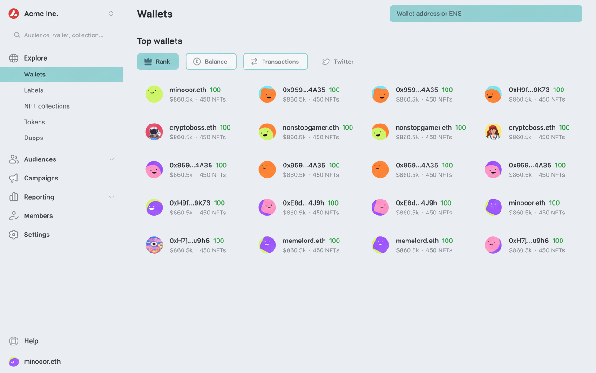Click the Settings gear icon
This screenshot has width=596, height=373.
click(13, 235)
